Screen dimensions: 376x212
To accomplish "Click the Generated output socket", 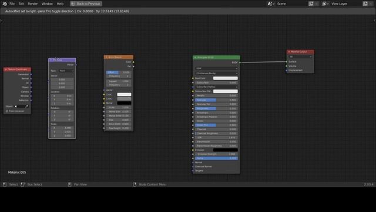I will coord(31,74).
